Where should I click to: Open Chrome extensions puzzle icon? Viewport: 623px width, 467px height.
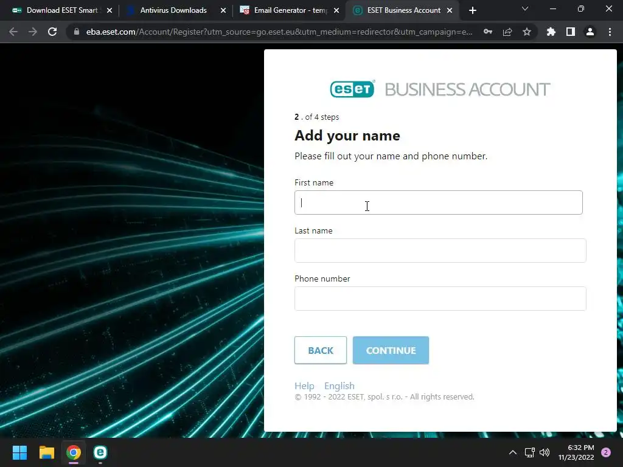tap(551, 32)
